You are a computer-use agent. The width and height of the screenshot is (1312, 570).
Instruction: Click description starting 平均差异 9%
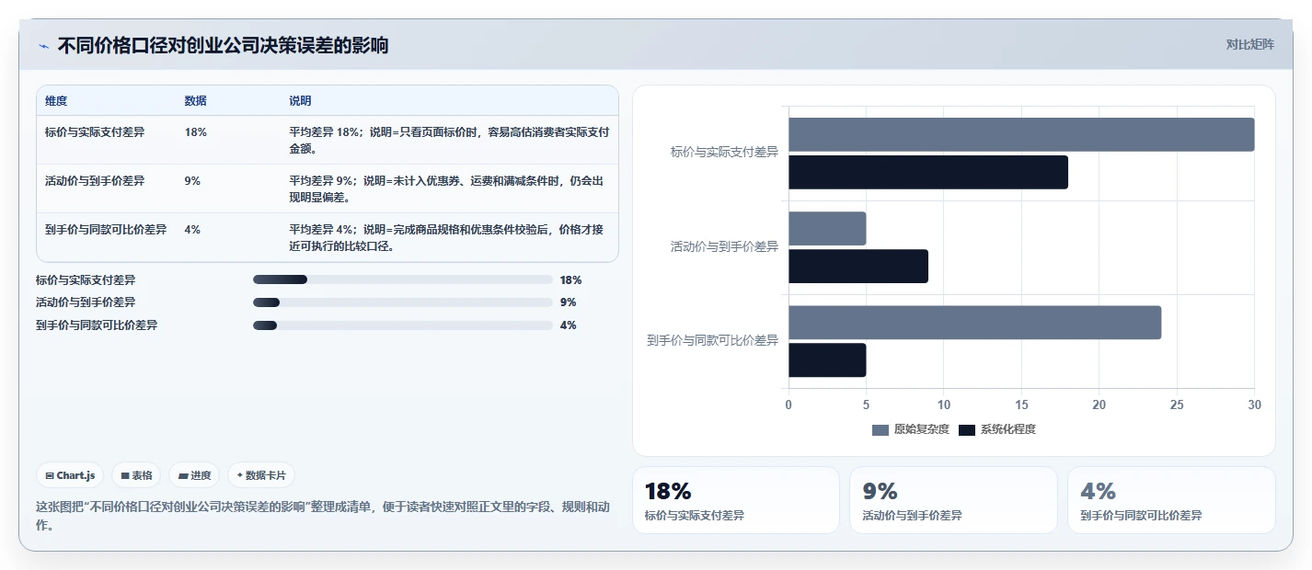click(x=447, y=188)
